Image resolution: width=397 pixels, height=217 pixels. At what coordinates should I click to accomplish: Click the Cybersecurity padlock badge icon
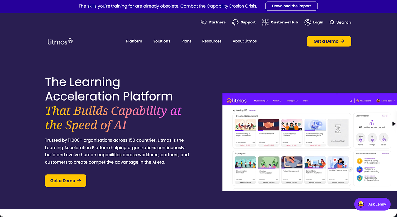[x=360, y=178]
